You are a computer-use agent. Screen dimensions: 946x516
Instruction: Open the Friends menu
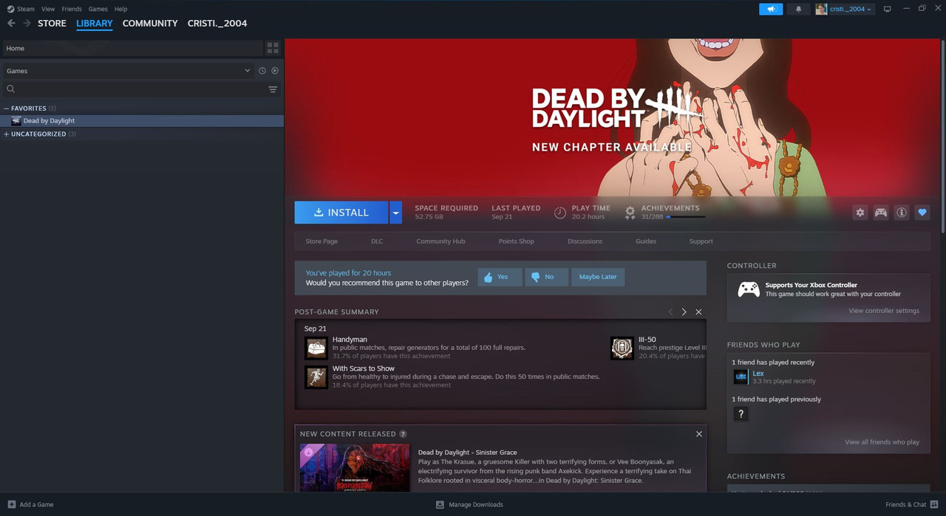(x=72, y=9)
